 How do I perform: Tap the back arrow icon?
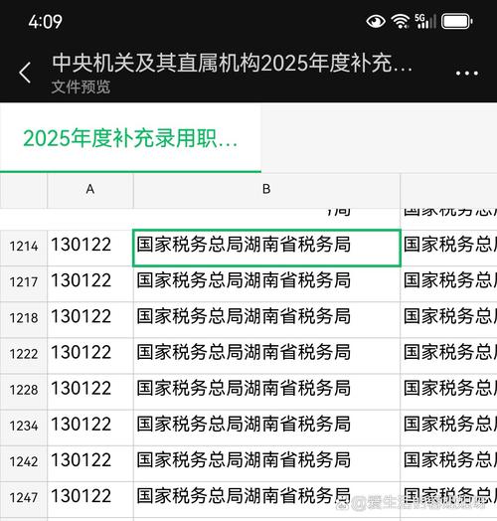[x=25, y=73]
